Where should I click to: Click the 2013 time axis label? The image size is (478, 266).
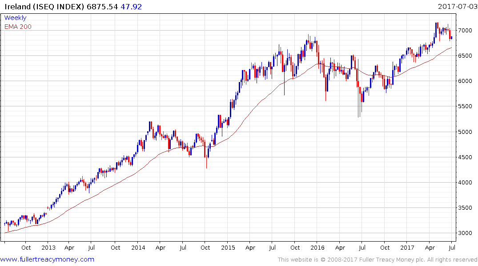[48, 247]
